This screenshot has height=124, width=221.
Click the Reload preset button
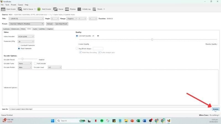click(50, 24)
